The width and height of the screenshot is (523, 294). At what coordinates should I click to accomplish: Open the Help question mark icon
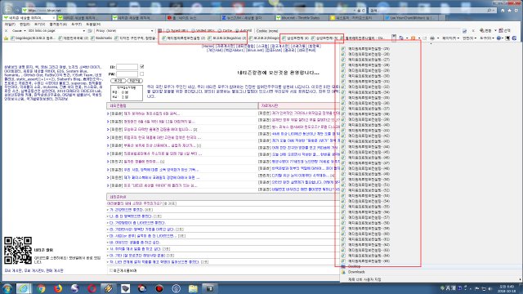point(498,38)
